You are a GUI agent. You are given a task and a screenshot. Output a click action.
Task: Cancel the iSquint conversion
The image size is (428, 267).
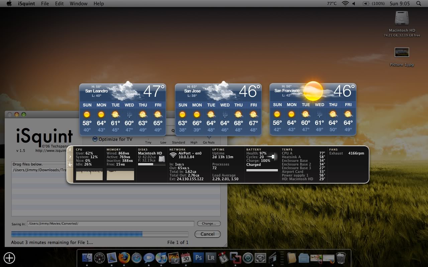point(207,234)
